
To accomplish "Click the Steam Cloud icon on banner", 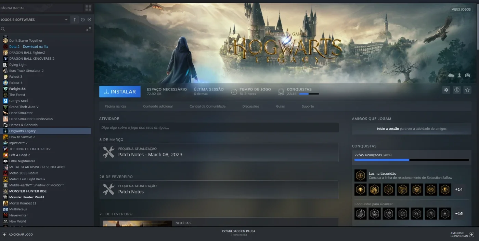I will [x=451, y=75].
